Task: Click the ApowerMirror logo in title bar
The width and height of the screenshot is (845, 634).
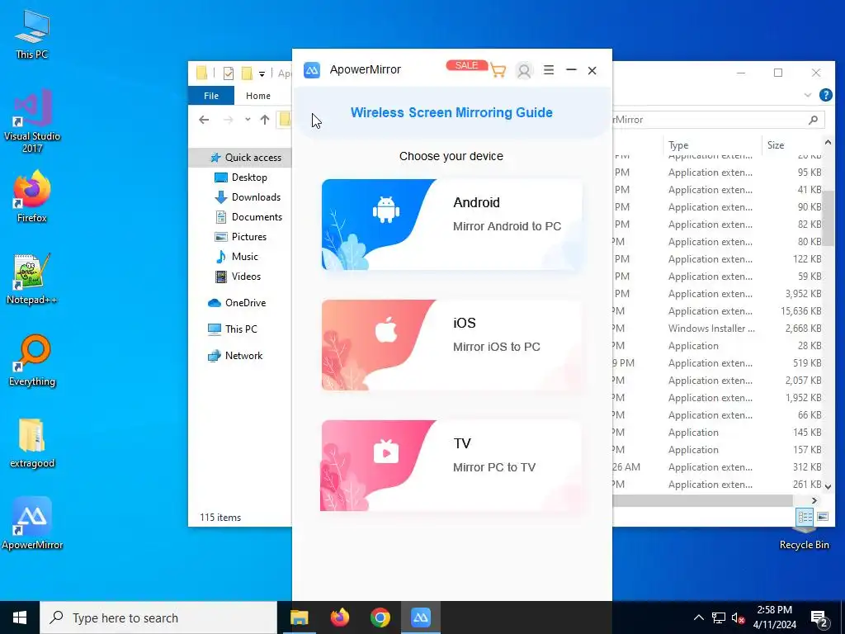Action: (311, 70)
